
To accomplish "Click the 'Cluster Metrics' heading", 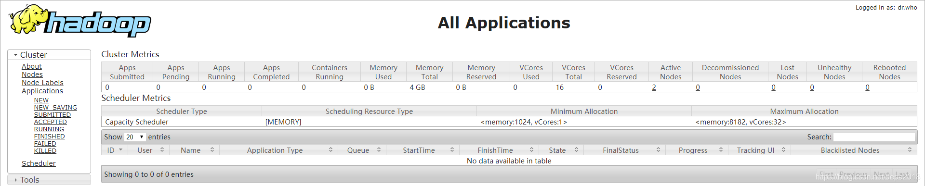I will [x=130, y=54].
